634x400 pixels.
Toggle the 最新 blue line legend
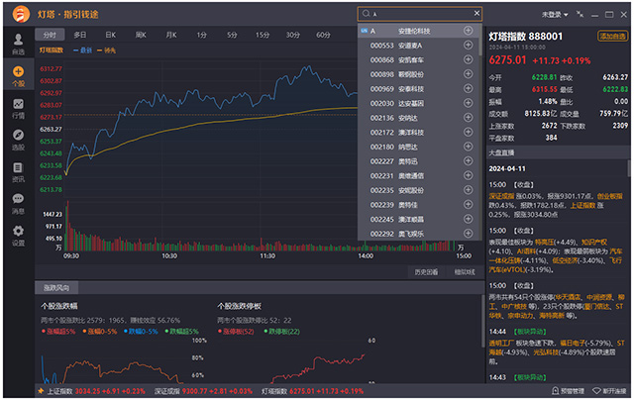83,50
